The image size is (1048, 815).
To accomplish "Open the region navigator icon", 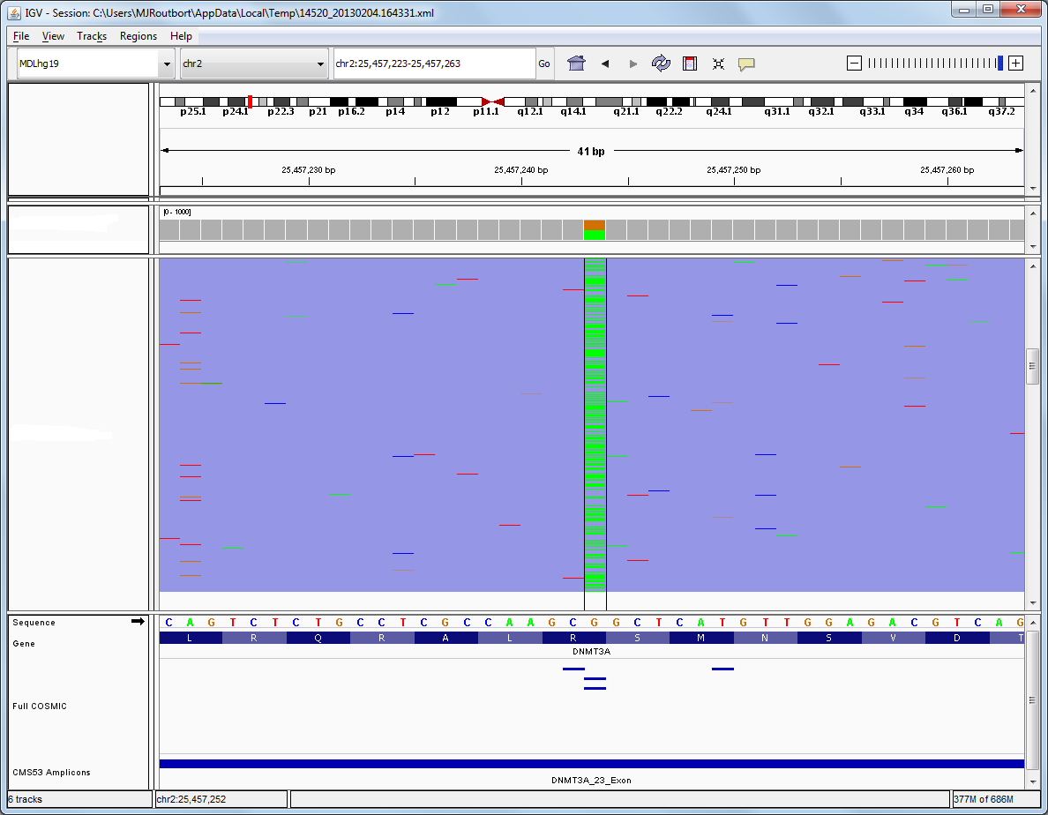I will coord(690,64).
